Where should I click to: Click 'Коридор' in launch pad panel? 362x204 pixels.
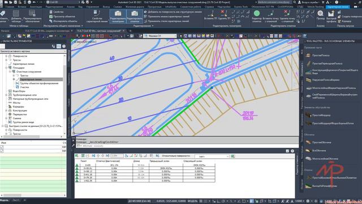[344, 21]
